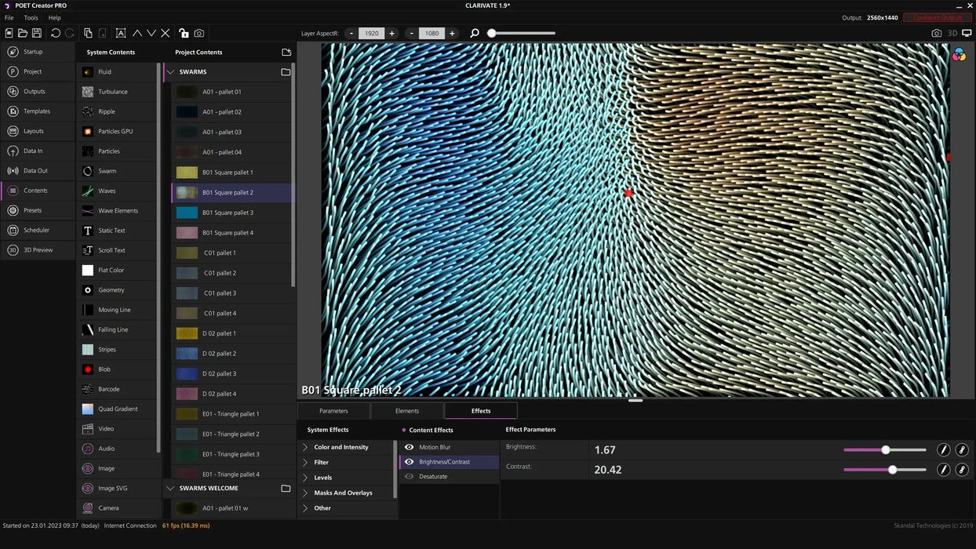This screenshot has height=549, width=976.
Task: Click the edit pen icon beside Brightness
Action: [944, 450]
